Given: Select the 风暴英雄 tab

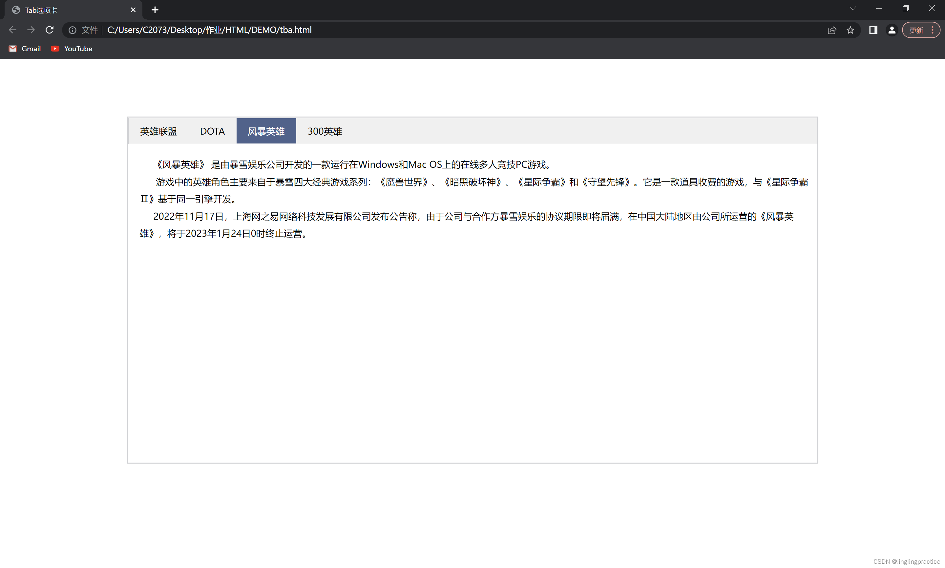Looking at the screenshot, I should [x=266, y=131].
